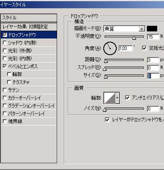Select レイヤー効果: 初期設定 row

pos(29,27)
